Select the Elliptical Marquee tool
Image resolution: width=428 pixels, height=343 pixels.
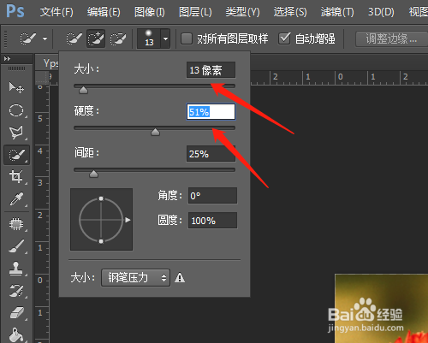(x=16, y=110)
